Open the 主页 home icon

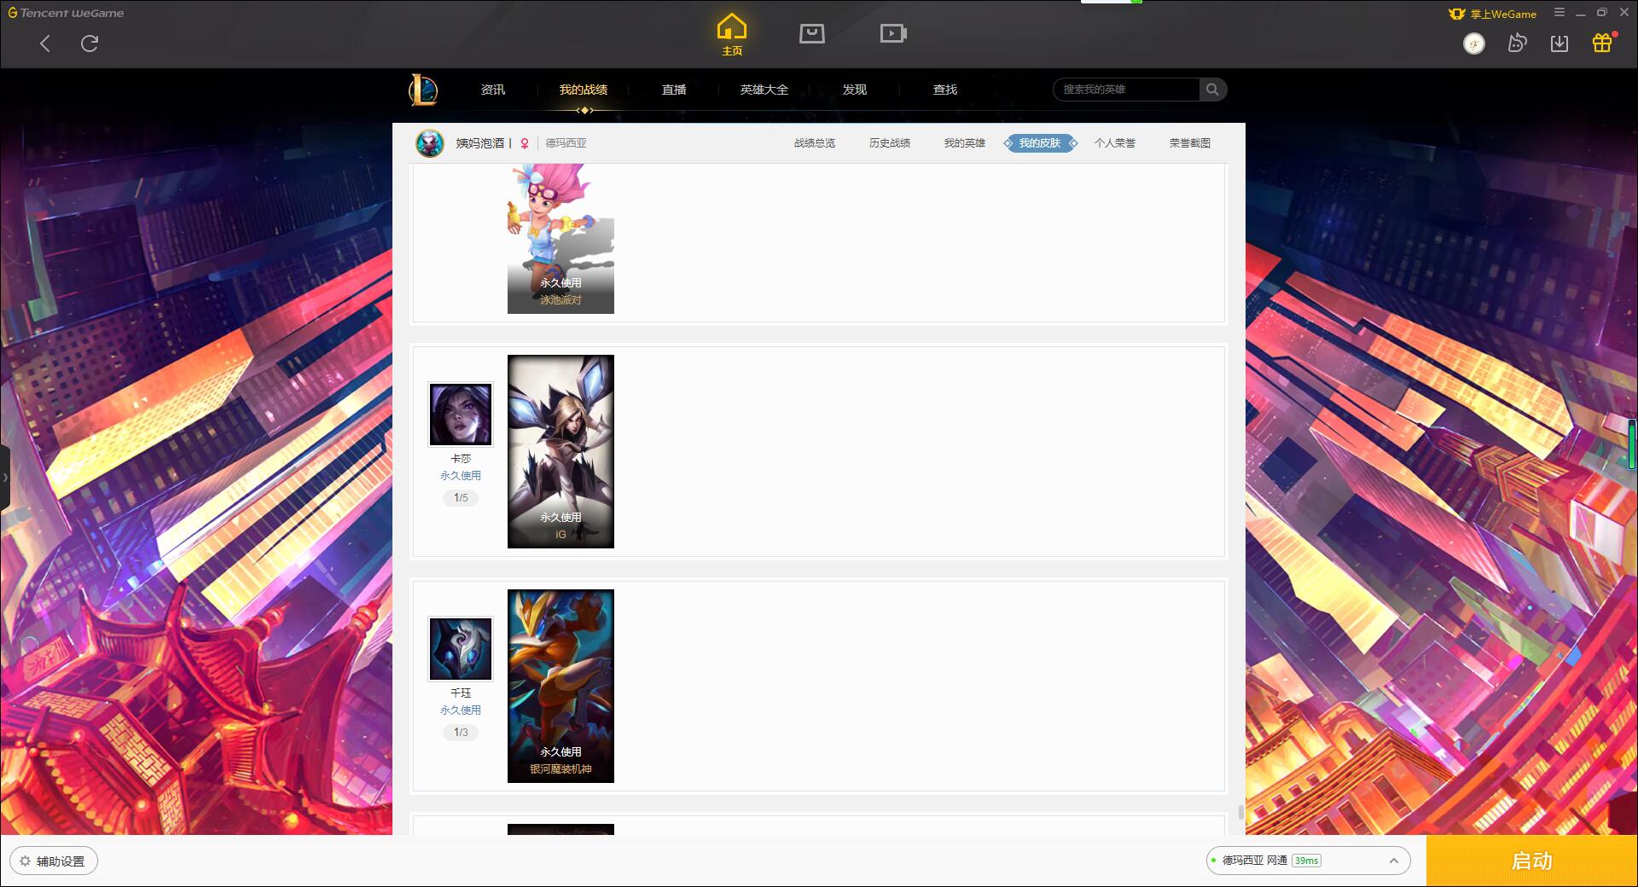[x=732, y=35]
